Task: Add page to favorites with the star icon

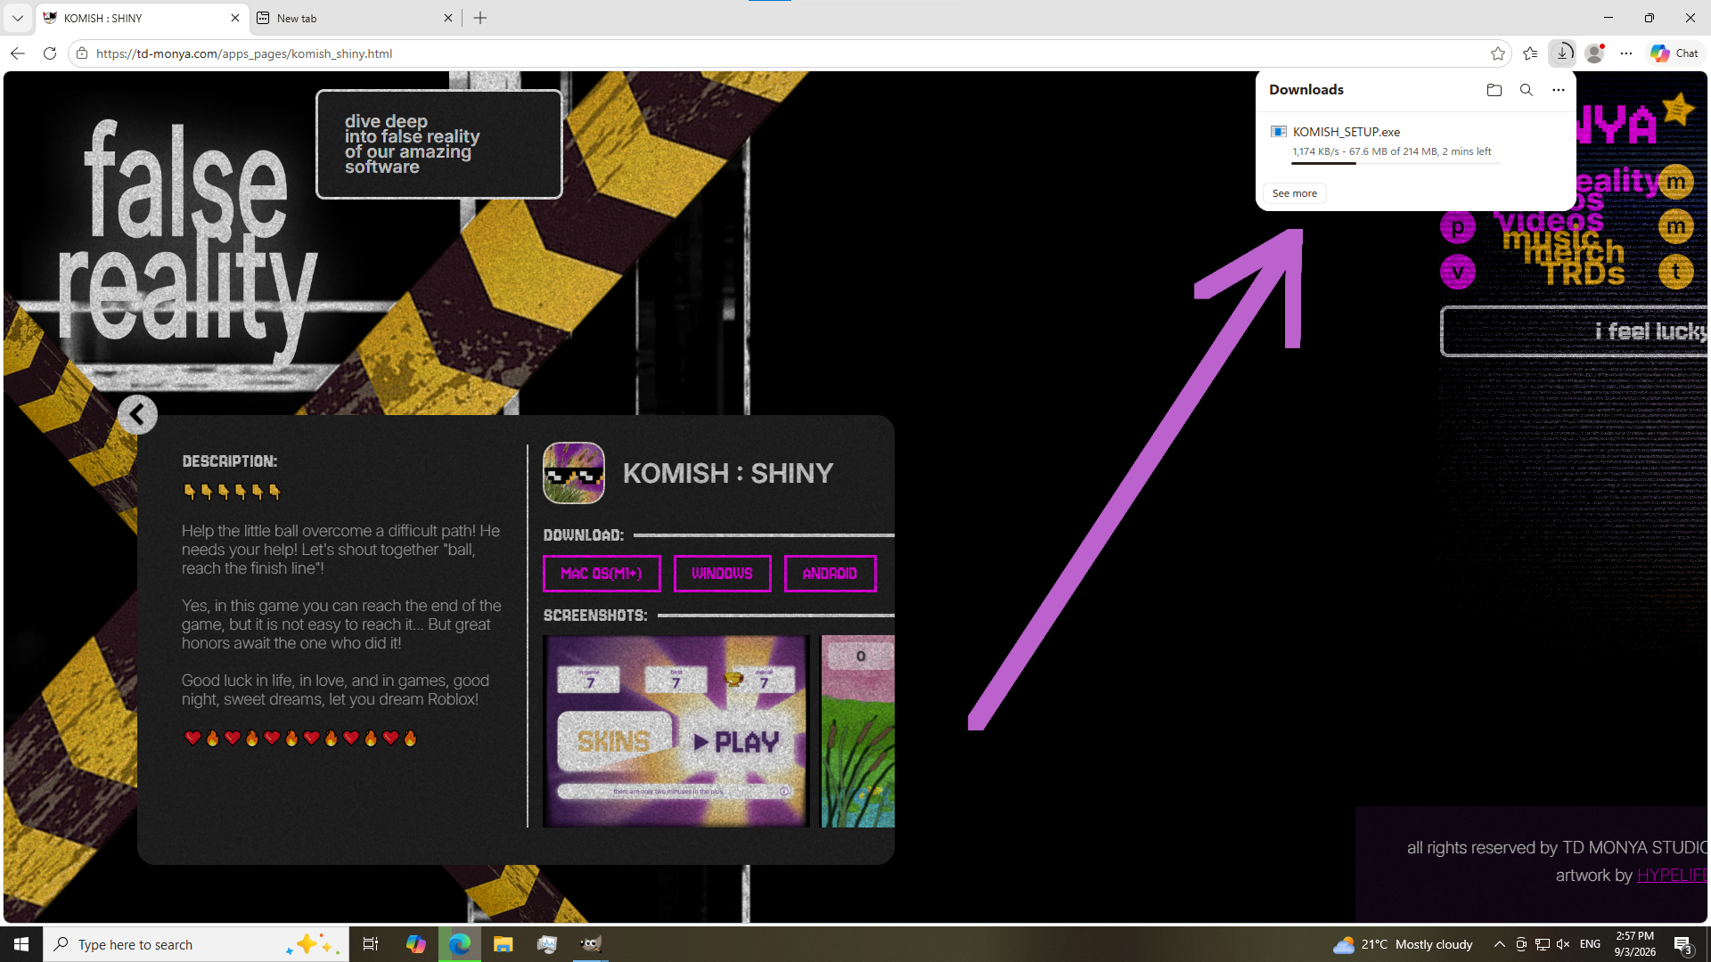Action: tap(1498, 53)
